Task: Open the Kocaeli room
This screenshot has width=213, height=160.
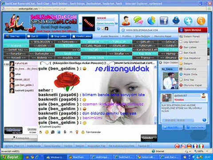Action: coord(16,58)
